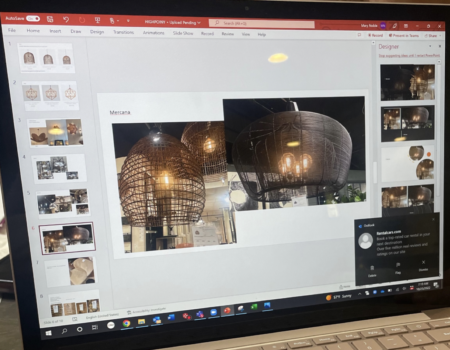Open the File menu

(x=12, y=30)
